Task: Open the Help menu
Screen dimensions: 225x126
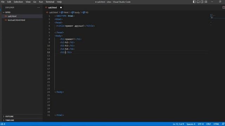Action: [x=59, y=2]
